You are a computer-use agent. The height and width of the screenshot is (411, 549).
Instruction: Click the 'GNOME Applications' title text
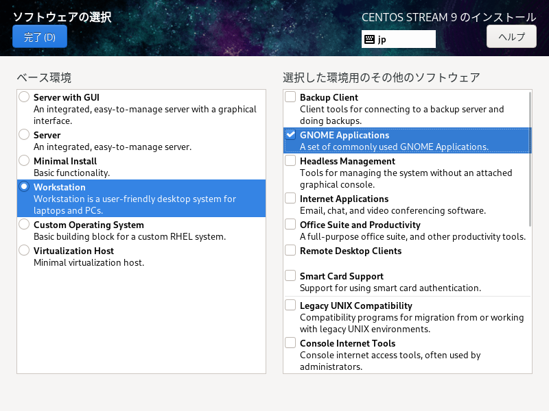[x=344, y=136]
